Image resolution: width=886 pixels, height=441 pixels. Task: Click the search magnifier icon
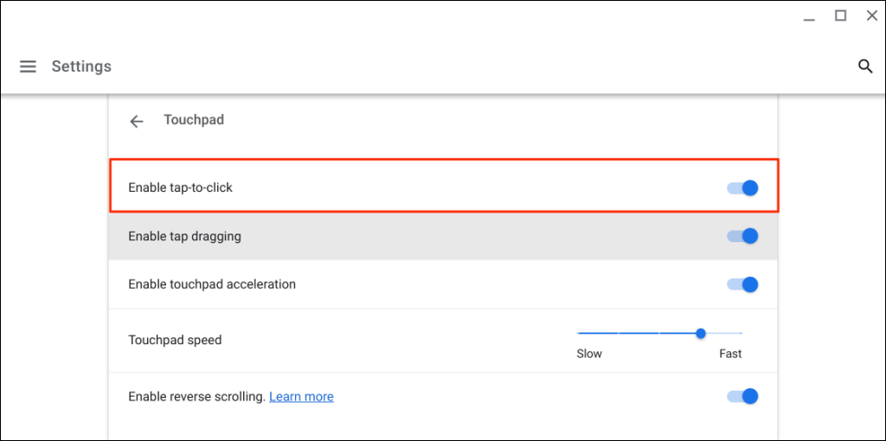864,67
